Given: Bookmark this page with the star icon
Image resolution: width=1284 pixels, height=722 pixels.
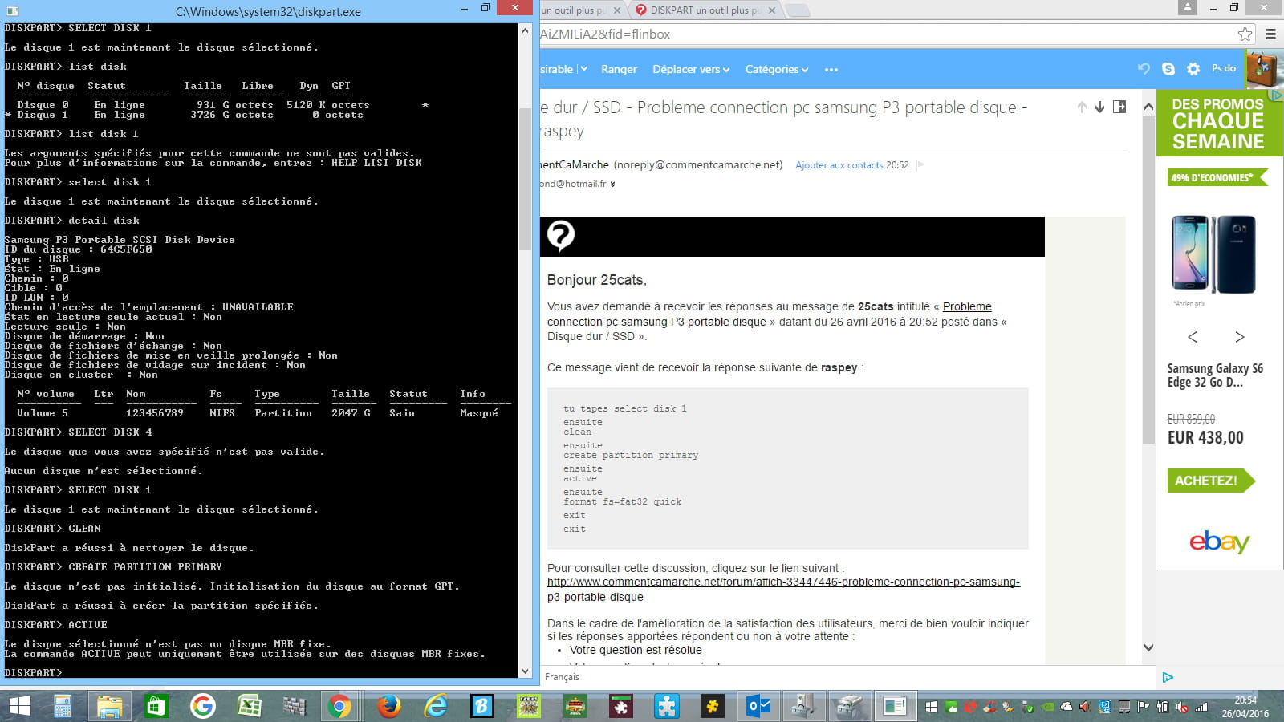Looking at the screenshot, I should tap(1245, 34).
